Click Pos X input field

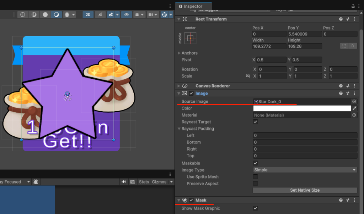click(269, 34)
